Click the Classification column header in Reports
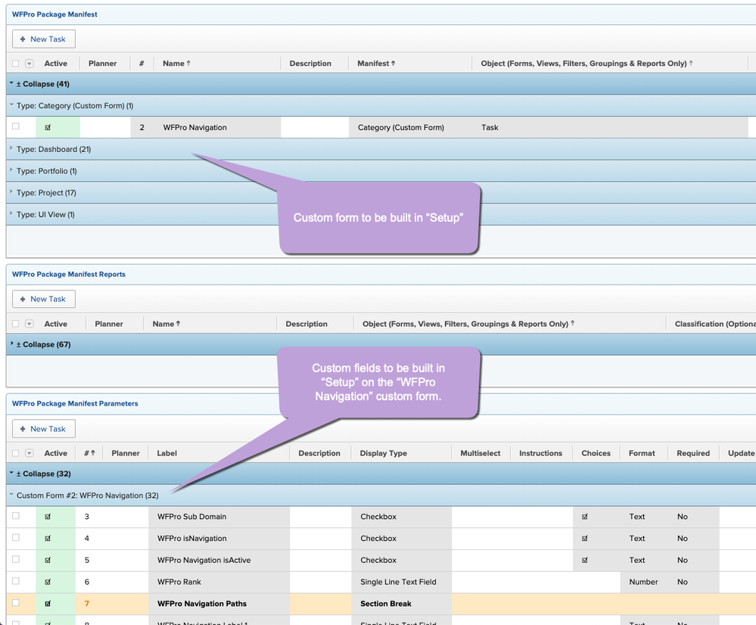 tap(715, 324)
